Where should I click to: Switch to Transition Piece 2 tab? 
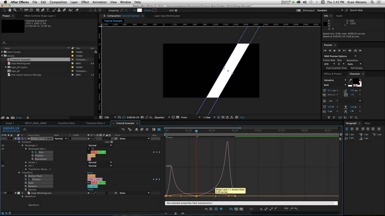[95, 123]
